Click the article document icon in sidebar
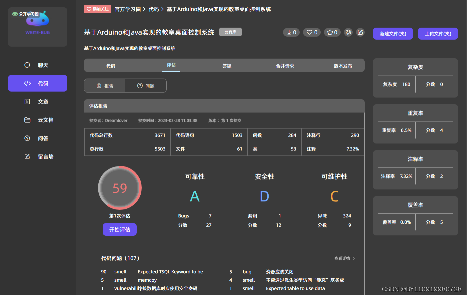Viewport: 467px width, 295px height. pyautogui.click(x=27, y=102)
